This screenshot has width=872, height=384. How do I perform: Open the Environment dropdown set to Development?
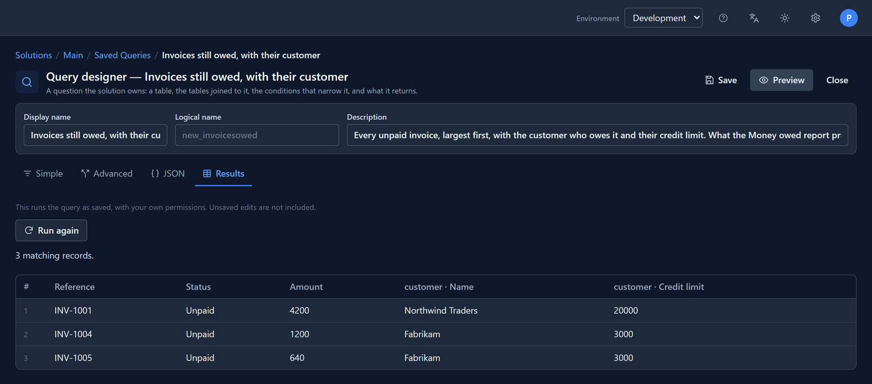(x=663, y=18)
